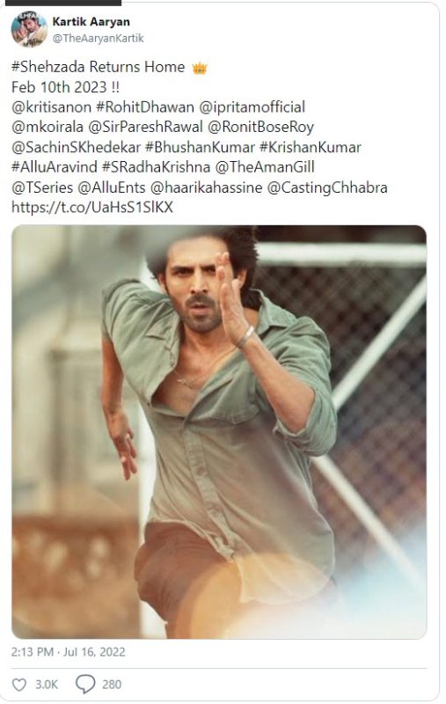Open the @kritisanon mention
The width and height of the screenshot is (446, 704).
(x=51, y=106)
